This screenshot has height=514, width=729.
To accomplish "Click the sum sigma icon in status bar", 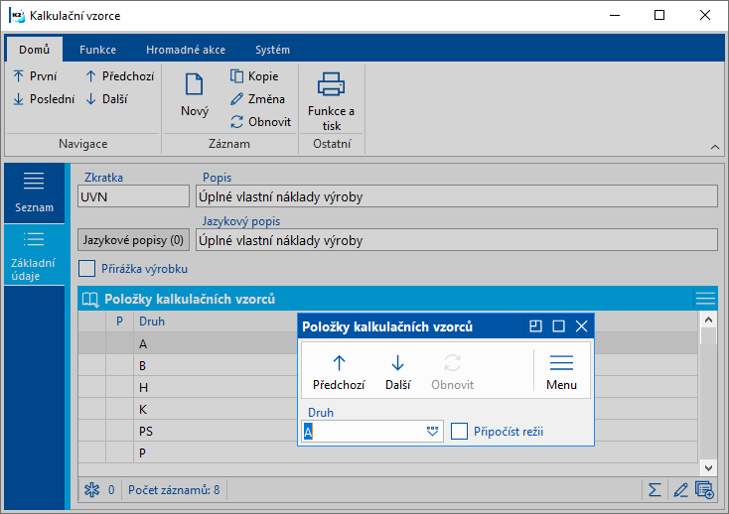I will [x=655, y=489].
